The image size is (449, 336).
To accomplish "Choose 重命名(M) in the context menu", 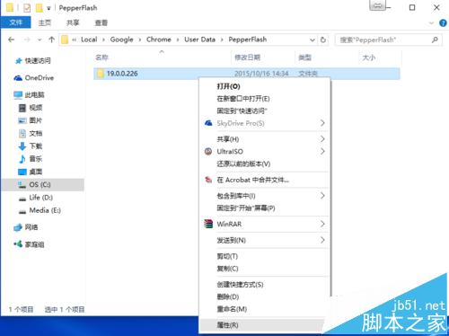I will coord(265,309).
